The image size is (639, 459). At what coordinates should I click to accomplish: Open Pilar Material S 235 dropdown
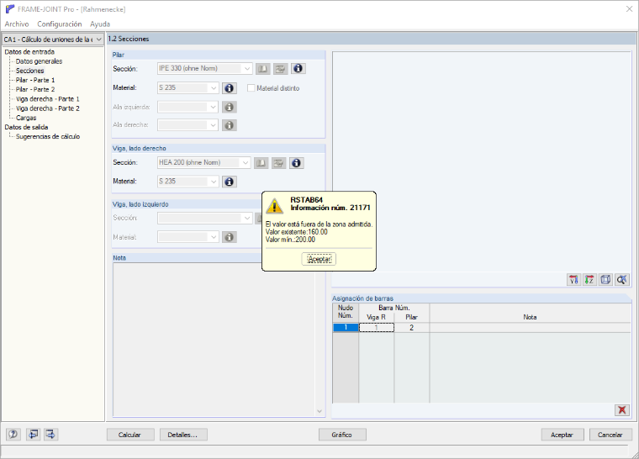(214, 88)
